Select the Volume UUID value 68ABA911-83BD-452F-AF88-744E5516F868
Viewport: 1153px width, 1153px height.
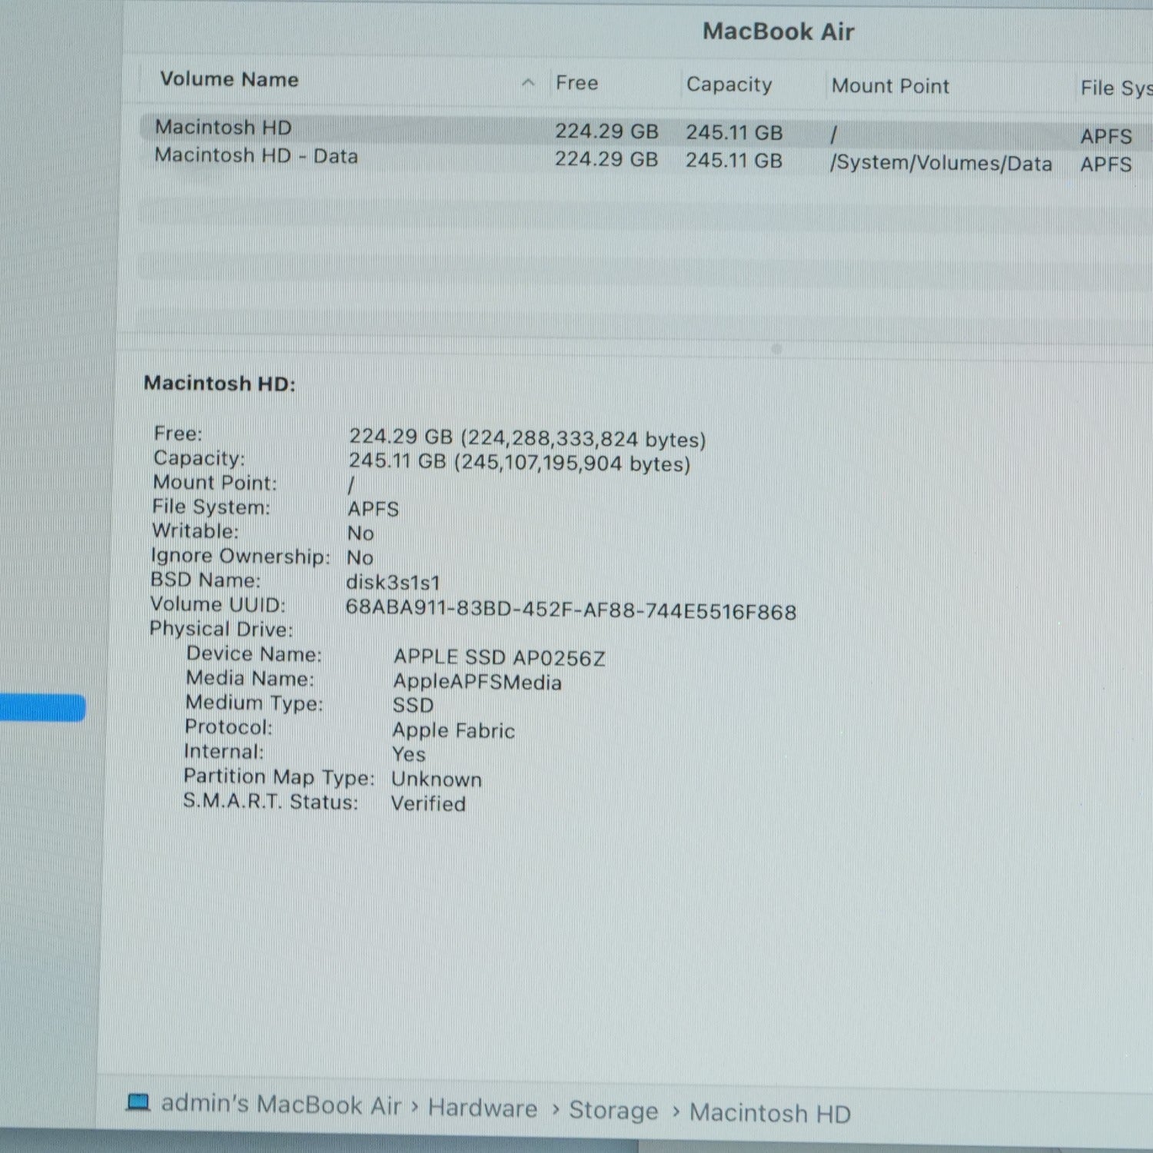pyautogui.click(x=570, y=610)
